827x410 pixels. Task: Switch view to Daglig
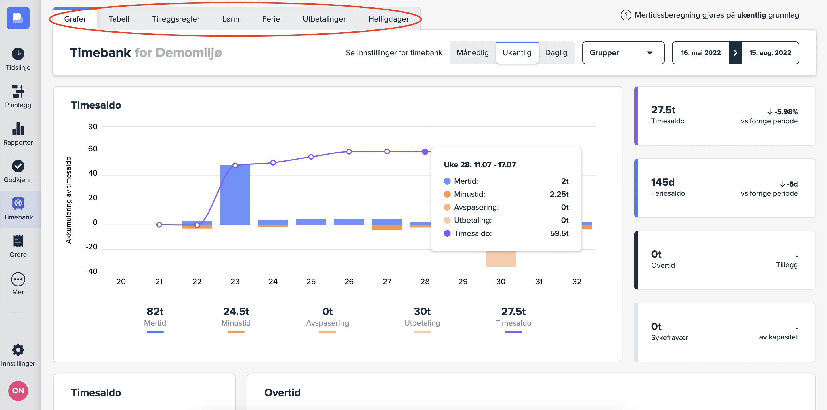point(556,53)
